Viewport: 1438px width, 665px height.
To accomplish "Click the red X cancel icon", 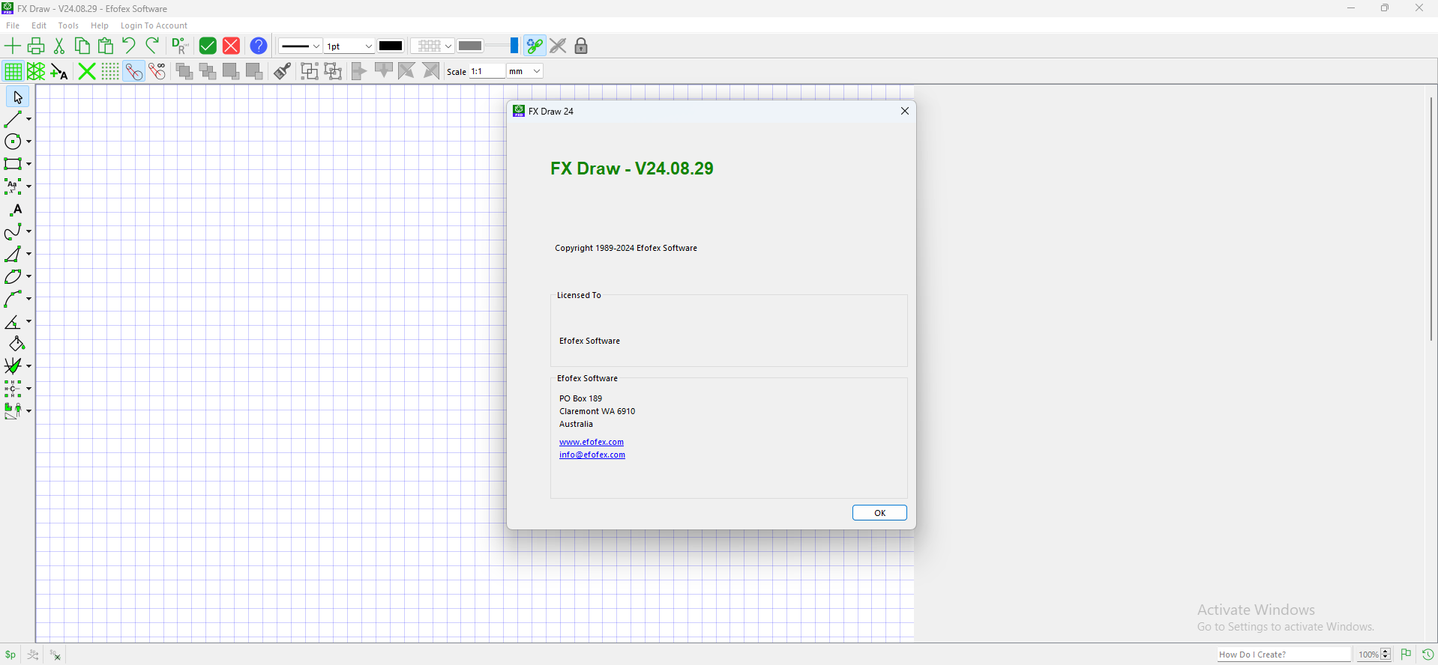I will tap(232, 46).
